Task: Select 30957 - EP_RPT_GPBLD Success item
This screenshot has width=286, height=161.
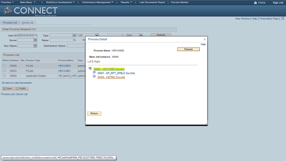Action: tap(116, 73)
